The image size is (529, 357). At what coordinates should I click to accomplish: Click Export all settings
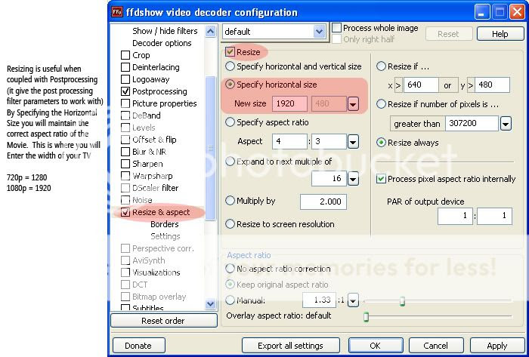pyautogui.click(x=290, y=346)
